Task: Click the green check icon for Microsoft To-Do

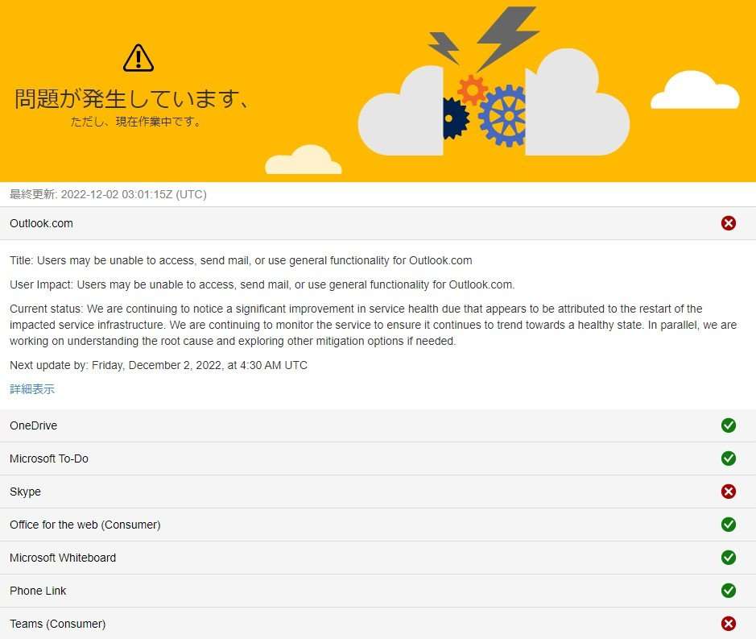Action: click(x=728, y=458)
